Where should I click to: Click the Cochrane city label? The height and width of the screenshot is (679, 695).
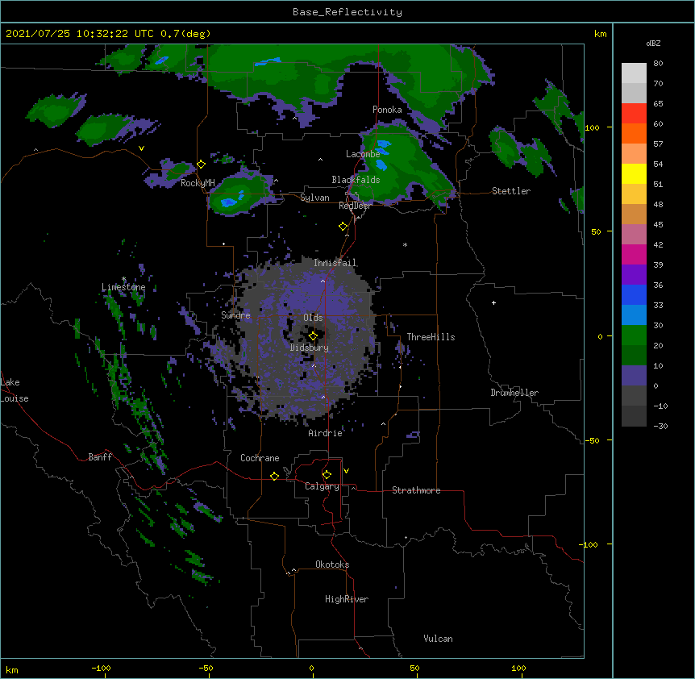pyautogui.click(x=260, y=458)
